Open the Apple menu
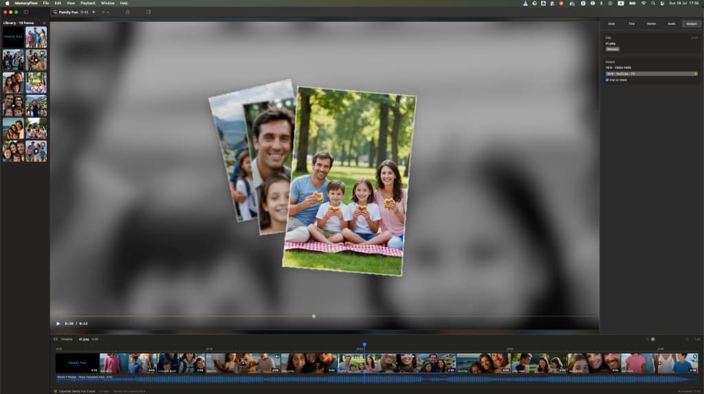Viewport: 704px width, 394px height. [7, 3]
